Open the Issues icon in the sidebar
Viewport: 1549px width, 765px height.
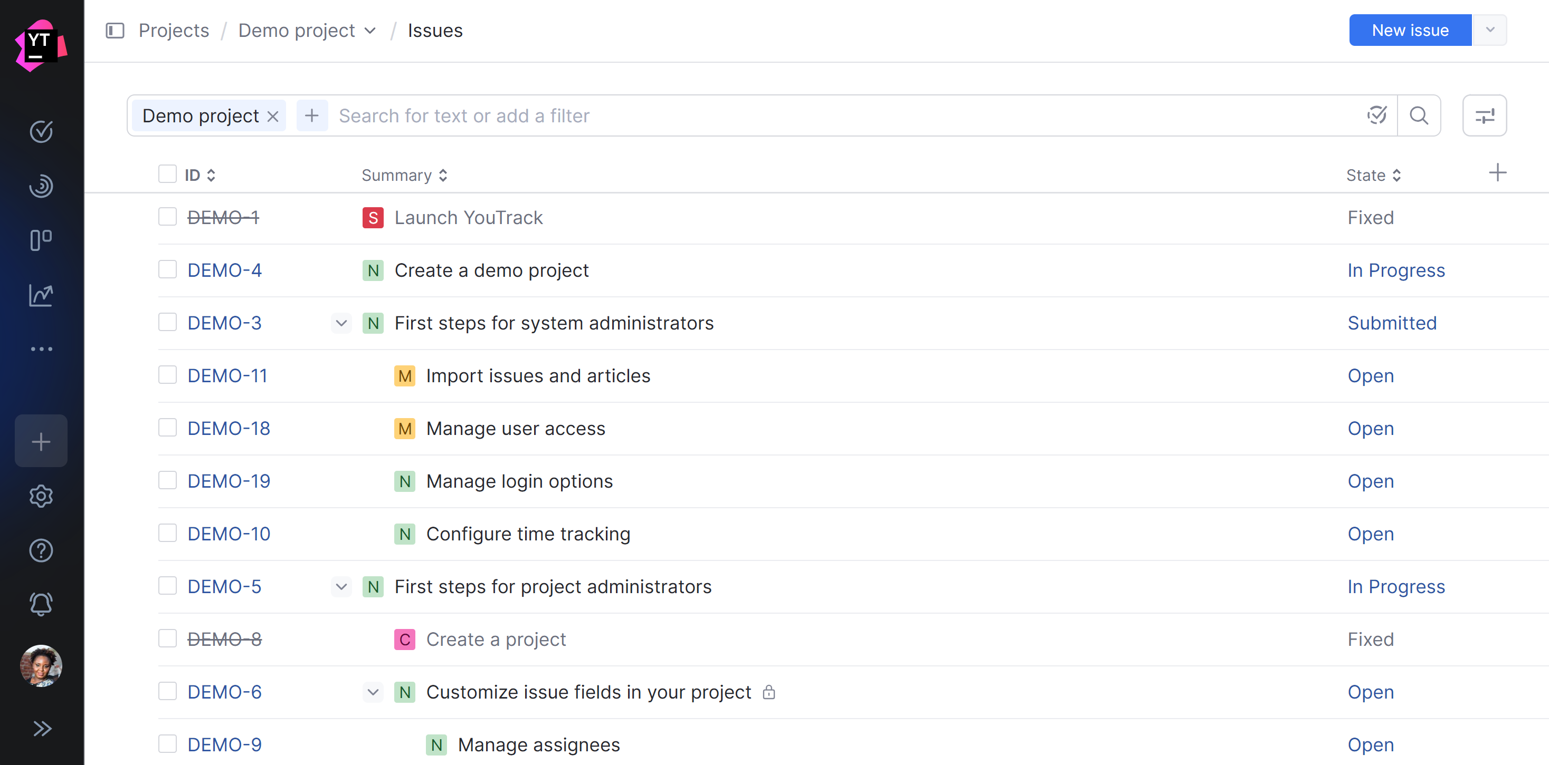click(41, 131)
